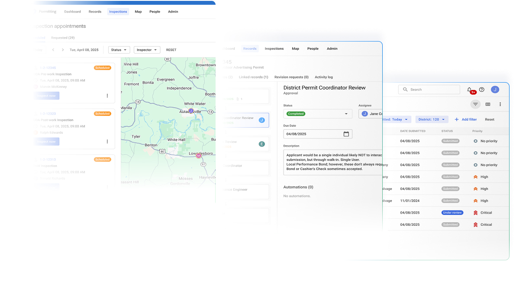Click the user avatar J in top bar
Screen dimensions: 516x288
[x=495, y=90]
